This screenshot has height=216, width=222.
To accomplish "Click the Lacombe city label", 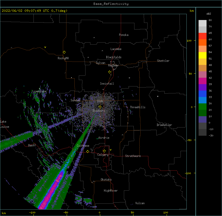I will tap(116, 49).
